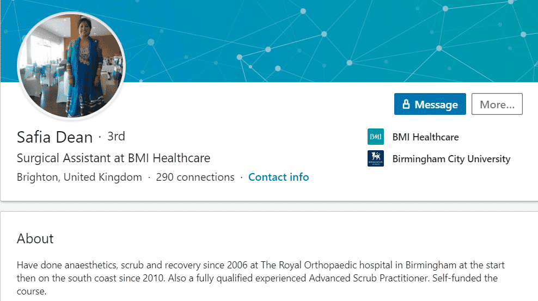This screenshot has width=538, height=301.
Task: Click the word 'course.' ending the About text
Action: click(32, 291)
